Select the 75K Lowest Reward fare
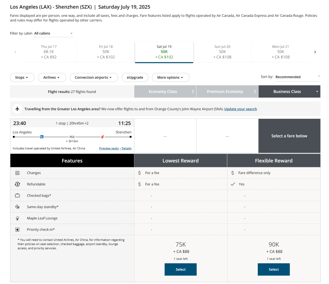 [x=180, y=269]
